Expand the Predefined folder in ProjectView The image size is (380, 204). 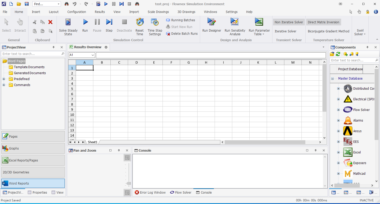coord(4,79)
